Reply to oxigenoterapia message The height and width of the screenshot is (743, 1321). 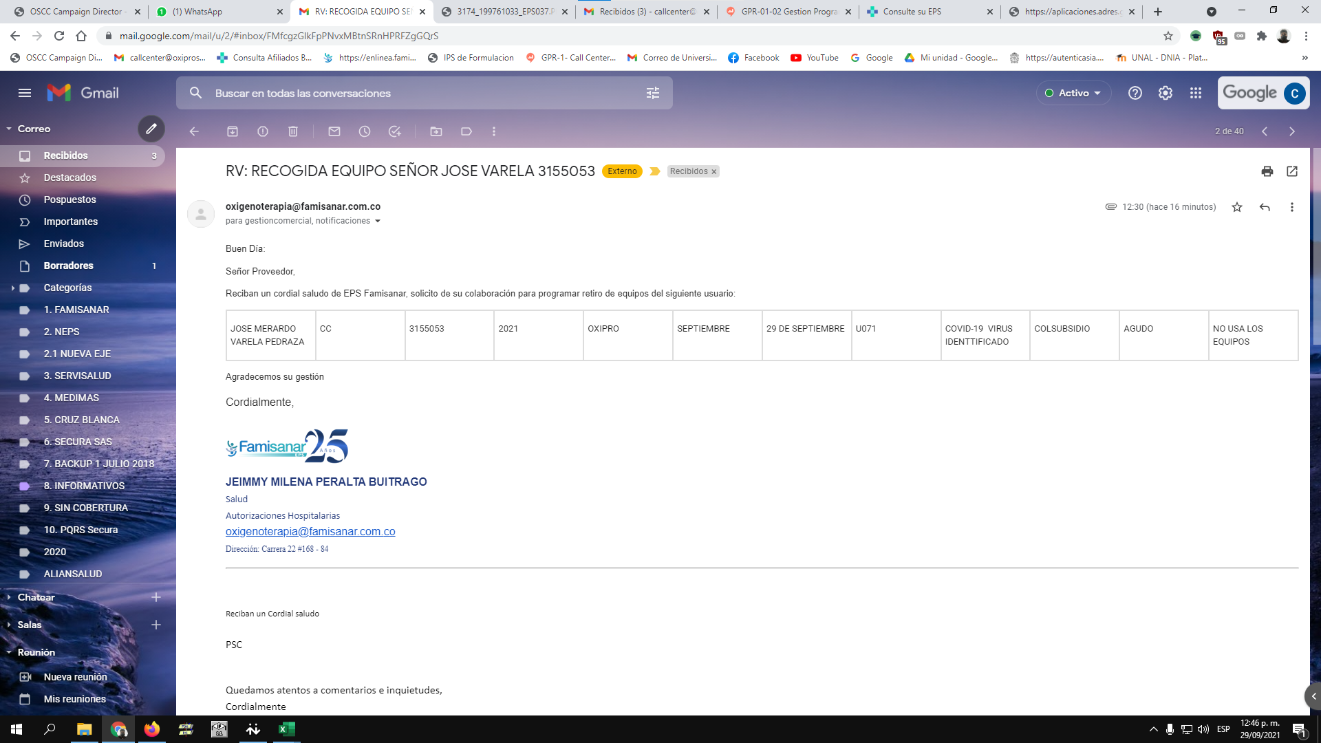coord(1265,207)
